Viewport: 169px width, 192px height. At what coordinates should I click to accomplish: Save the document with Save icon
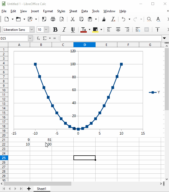30,19
